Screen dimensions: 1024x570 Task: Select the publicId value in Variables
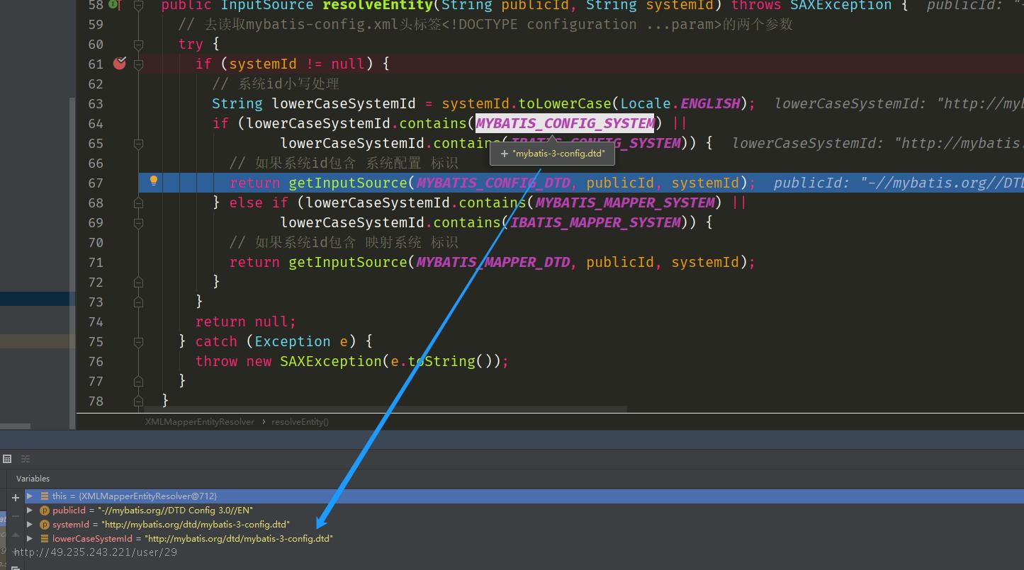click(175, 510)
